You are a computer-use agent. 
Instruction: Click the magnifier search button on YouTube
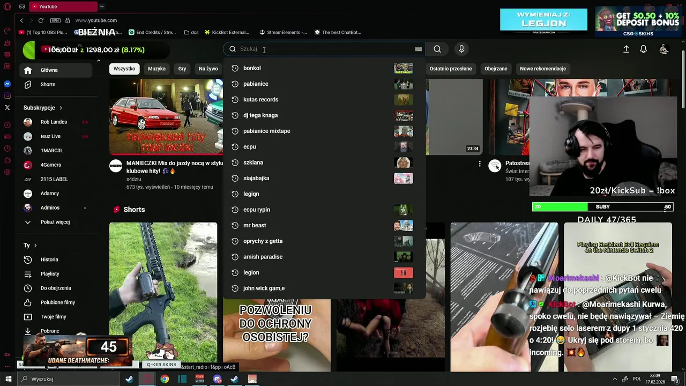[x=437, y=49]
